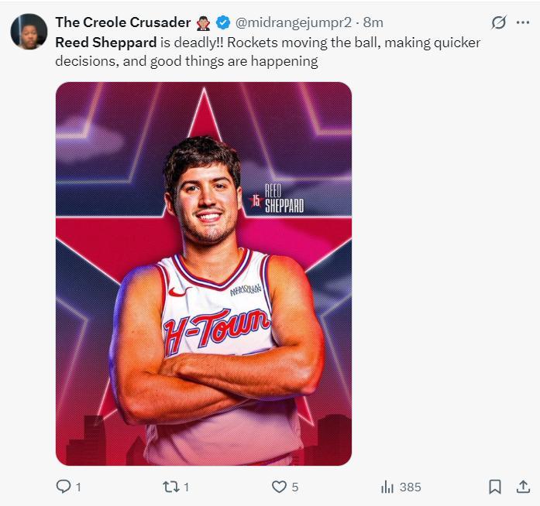Click the repost count number 1
540x506 pixels.
point(187,487)
